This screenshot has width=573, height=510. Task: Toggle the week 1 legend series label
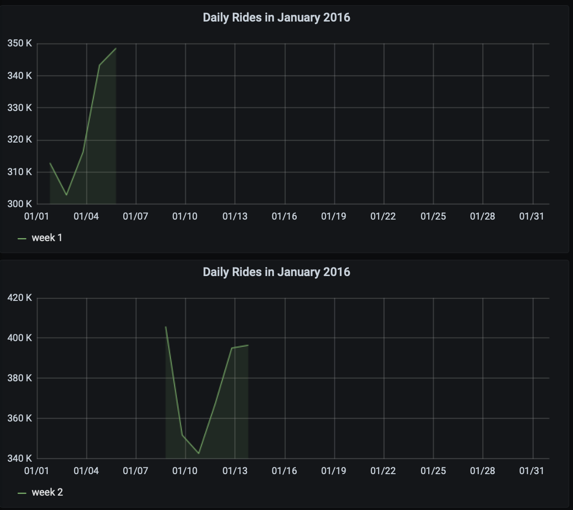tap(47, 238)
